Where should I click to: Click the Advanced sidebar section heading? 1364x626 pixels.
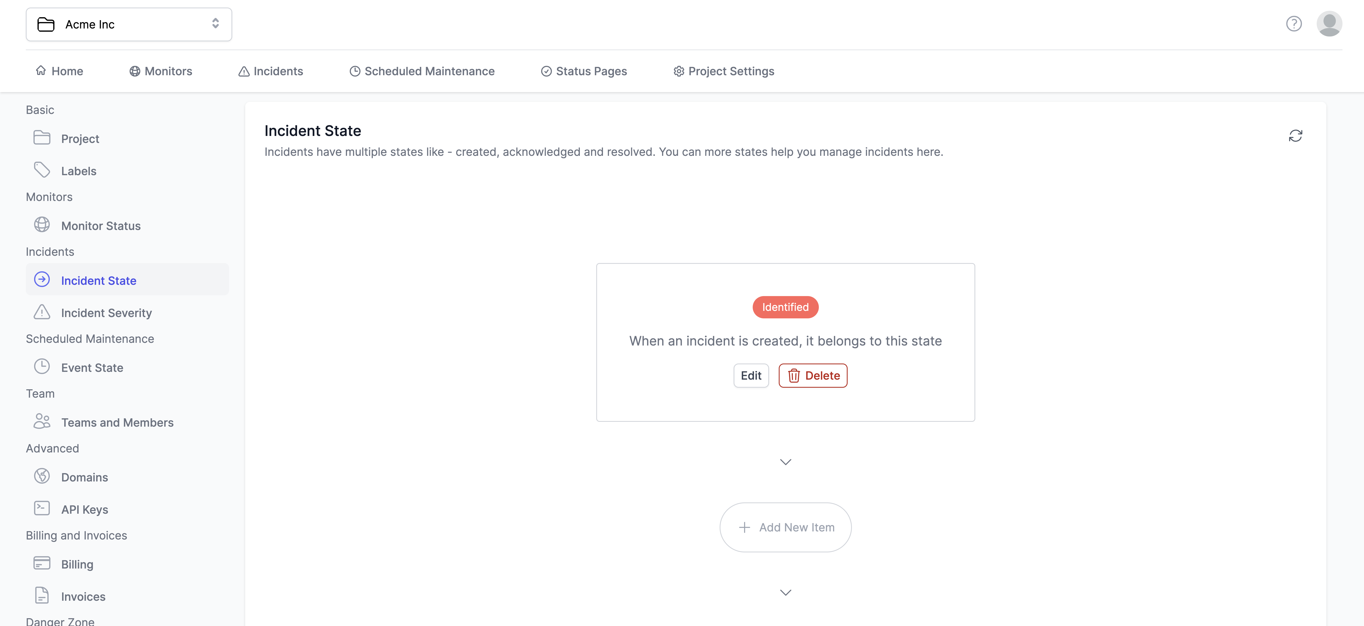52,449
